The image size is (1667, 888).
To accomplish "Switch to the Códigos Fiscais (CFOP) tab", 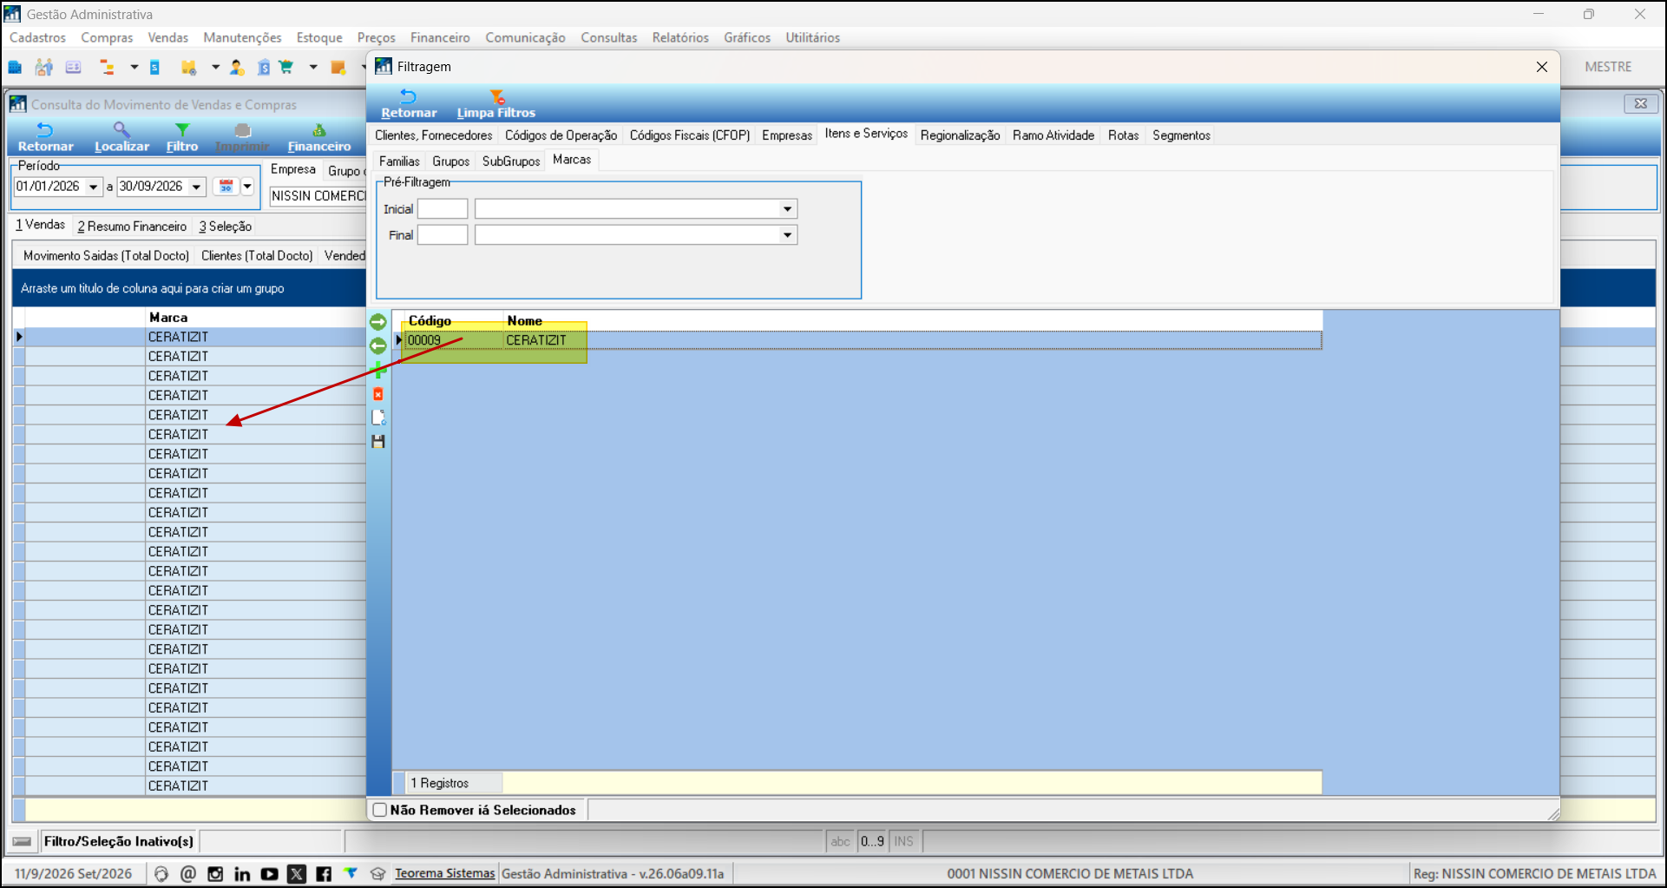I will pyautogui.click(x=690, y=135).
